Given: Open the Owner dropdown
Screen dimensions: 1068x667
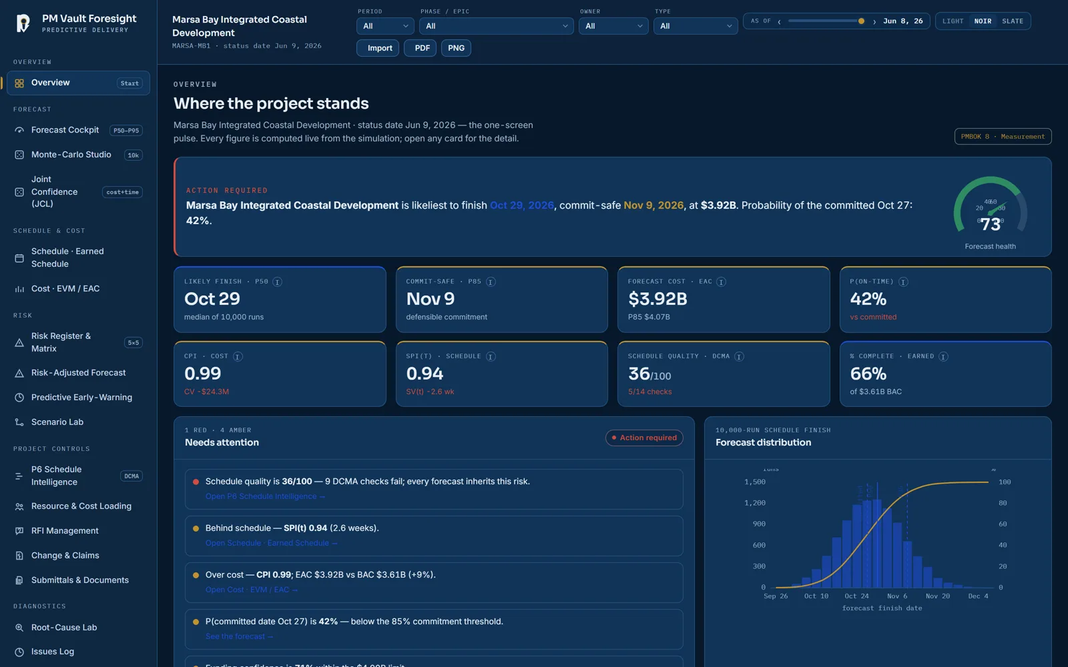Looking at the screenshot, I should pos(613,26).
